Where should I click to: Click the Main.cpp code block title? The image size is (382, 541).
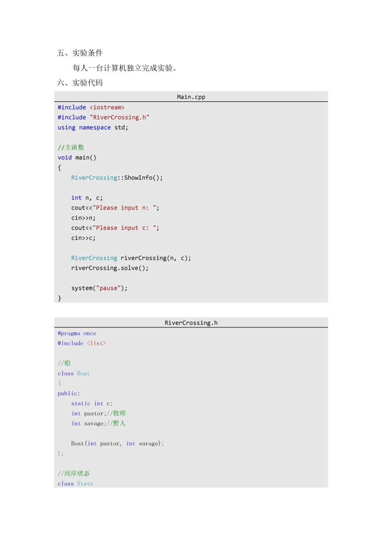pyautogui.click(x=191, y=97)
